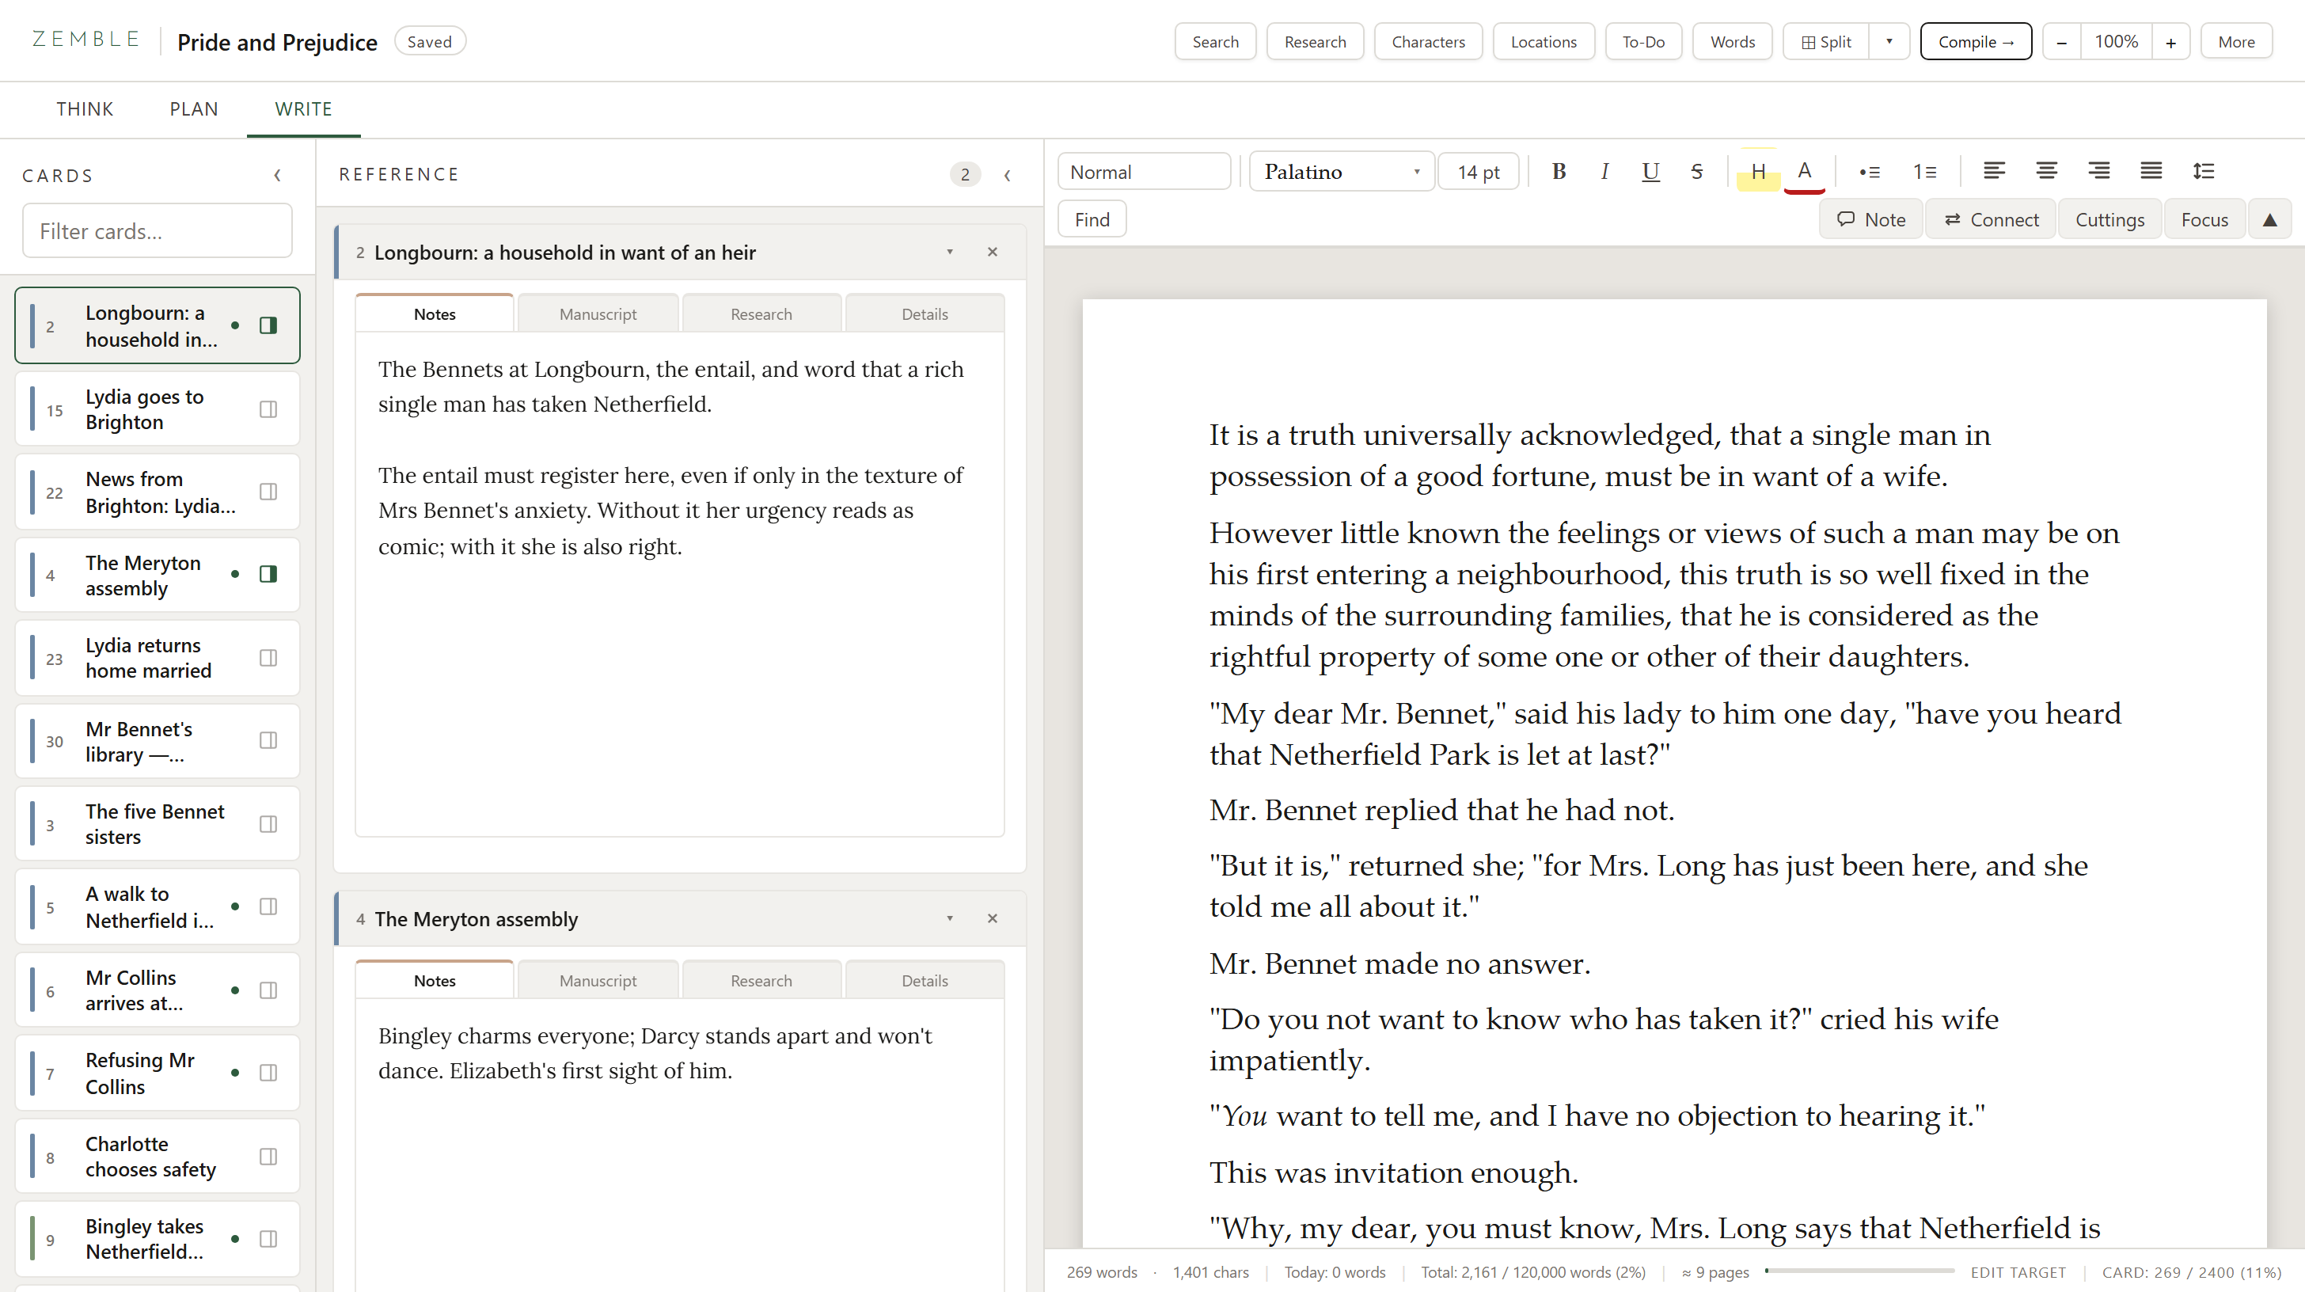Image resolution: width=2305 pixels, height=1292 pixels.
Task: Toggle Split view
Action: (1826, 41)
